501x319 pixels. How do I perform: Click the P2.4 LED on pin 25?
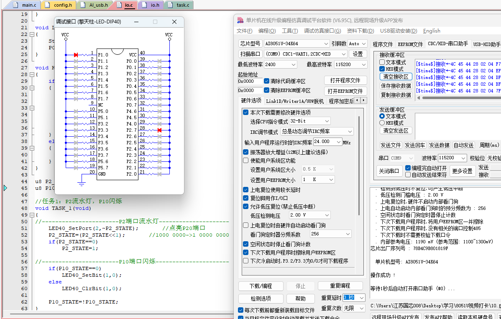(159, 149)
